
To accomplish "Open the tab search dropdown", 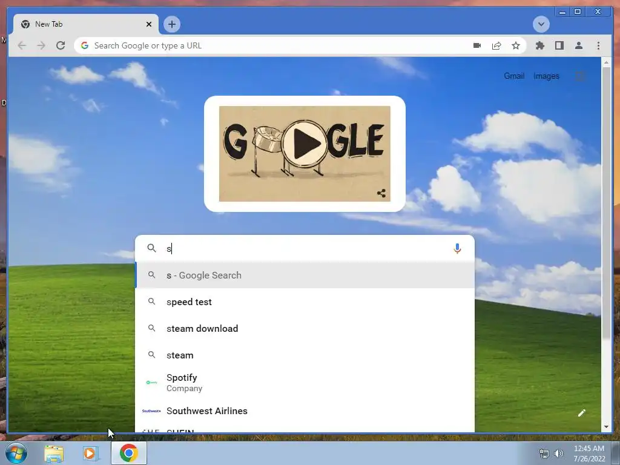I will [x=541, y=24].
